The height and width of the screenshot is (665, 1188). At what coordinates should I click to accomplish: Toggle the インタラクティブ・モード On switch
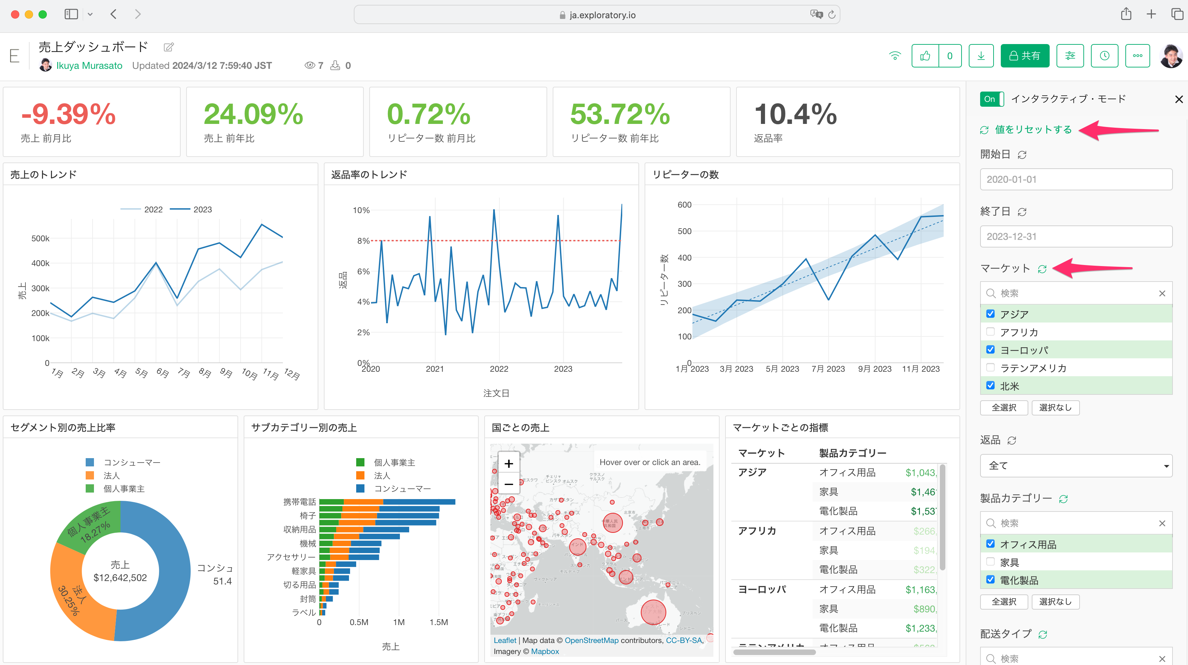[x=991, y=99]
